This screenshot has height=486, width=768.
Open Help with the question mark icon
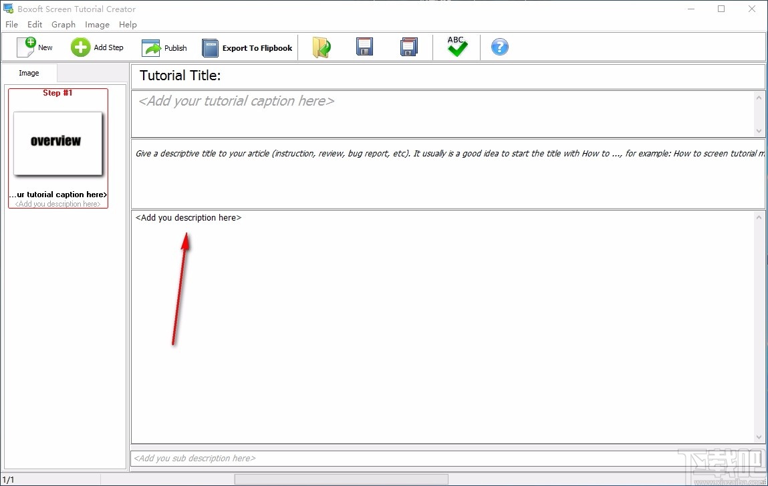coord(499,47)
